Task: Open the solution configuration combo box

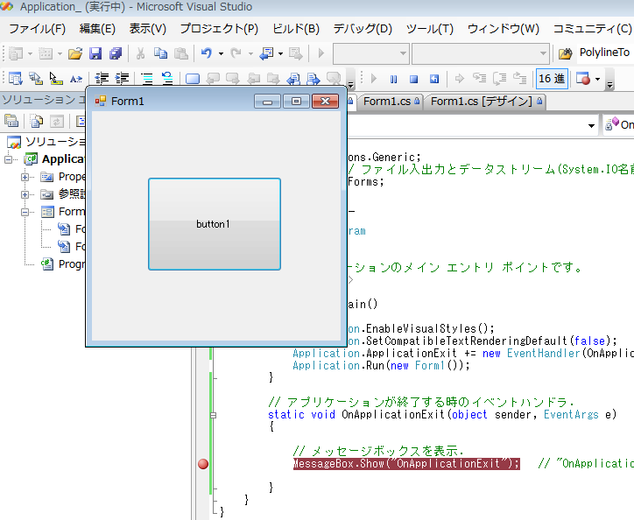Action: [x=371, y=53]
